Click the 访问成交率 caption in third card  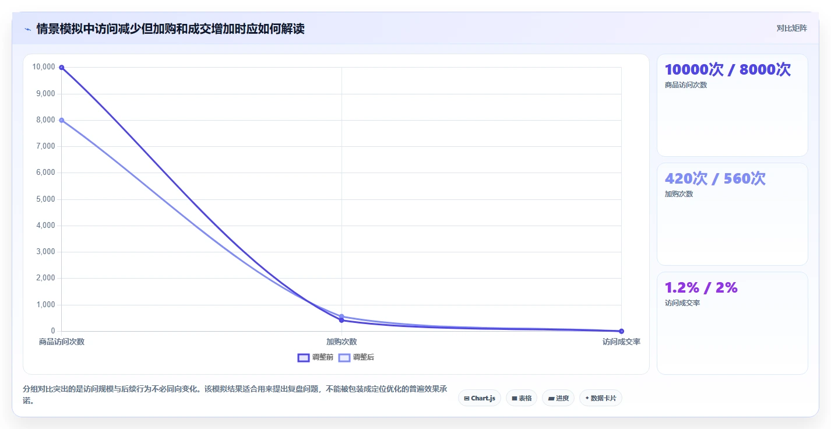coord(682,303)
